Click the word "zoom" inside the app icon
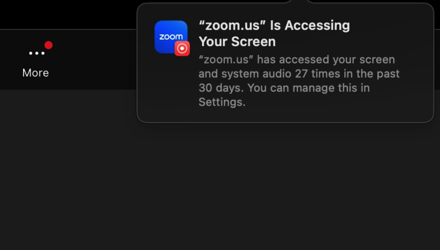 pos(171,37)
